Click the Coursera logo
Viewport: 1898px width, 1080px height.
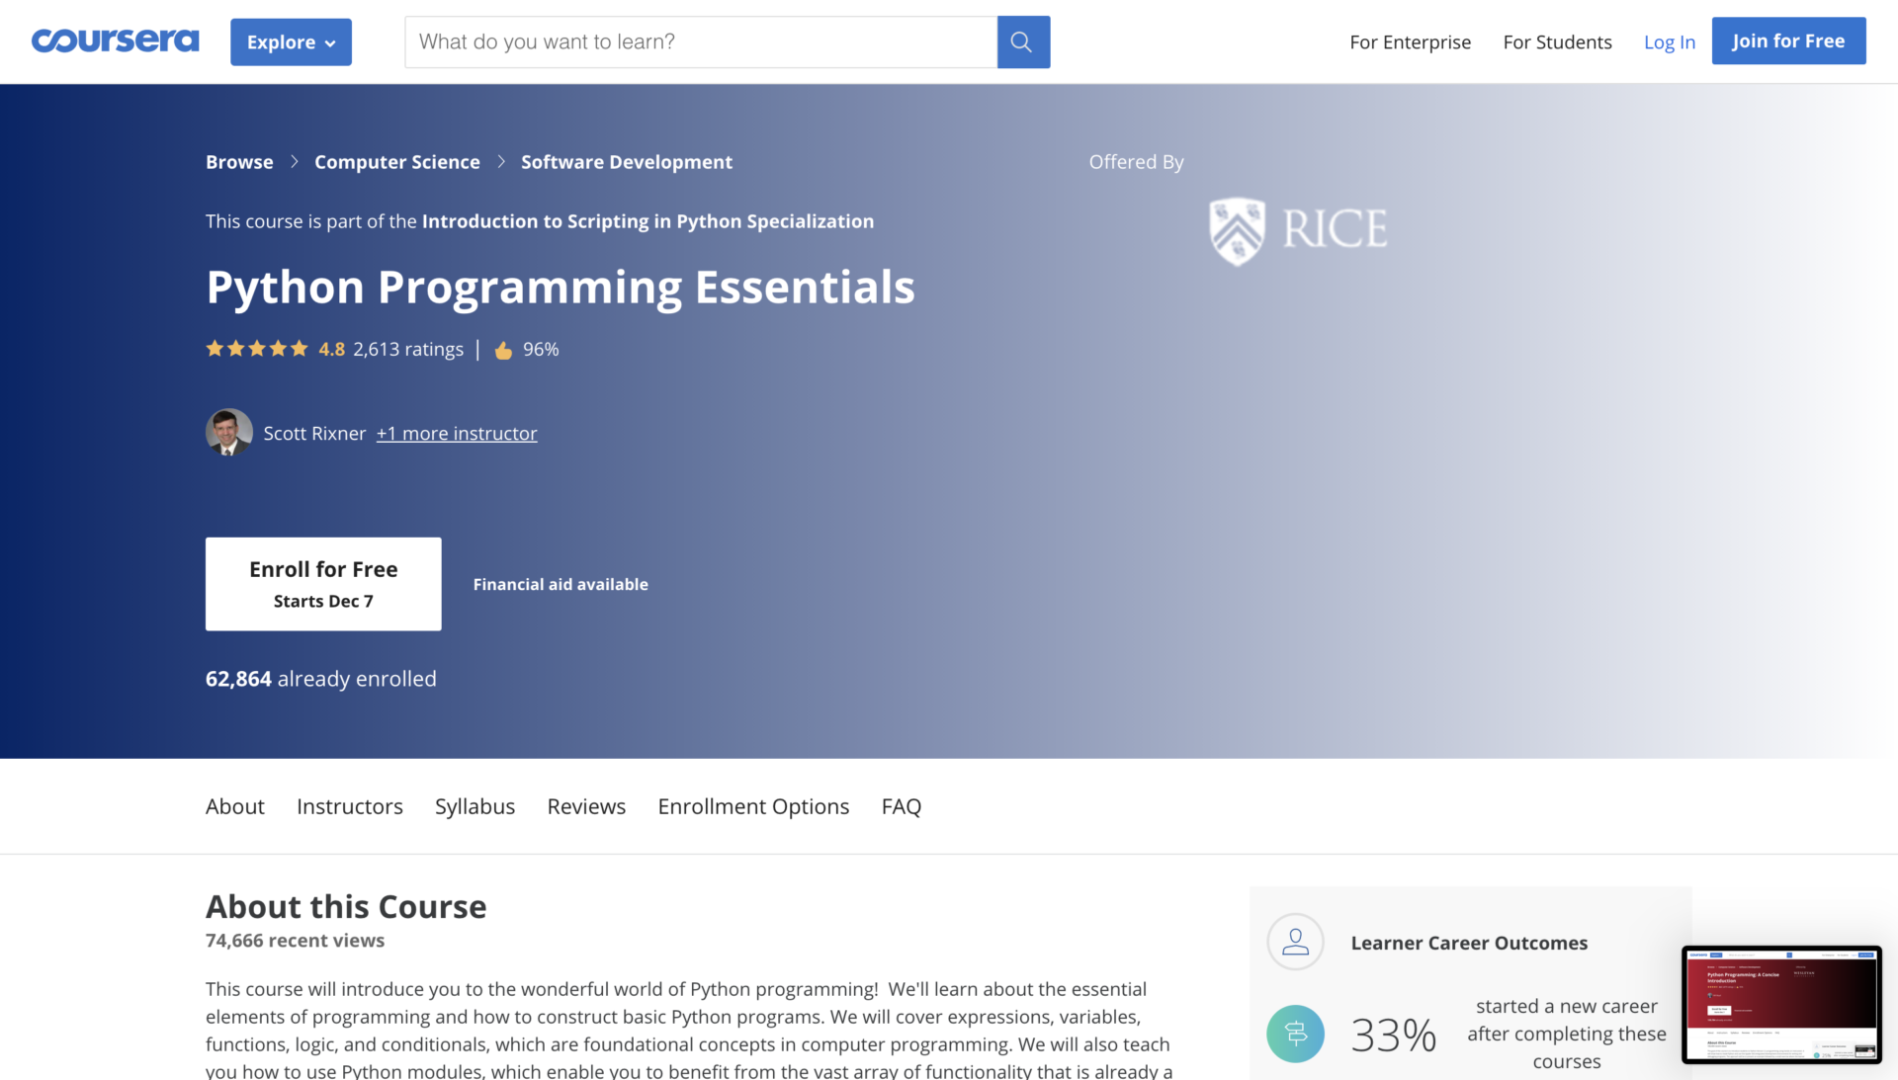(x=115, y=41)
